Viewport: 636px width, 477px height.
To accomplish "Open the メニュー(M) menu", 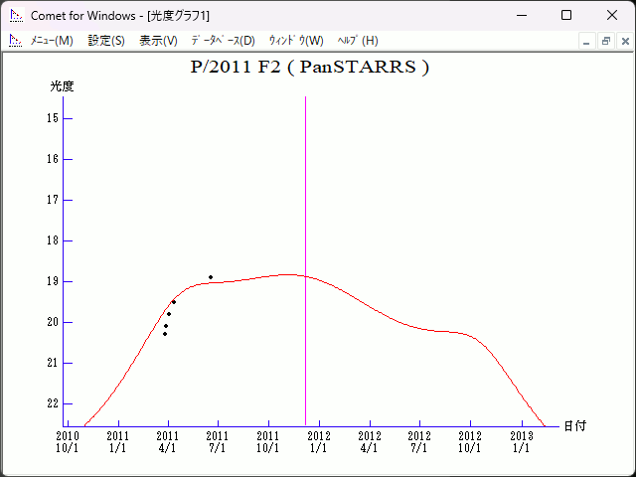I will click(52, 41).
